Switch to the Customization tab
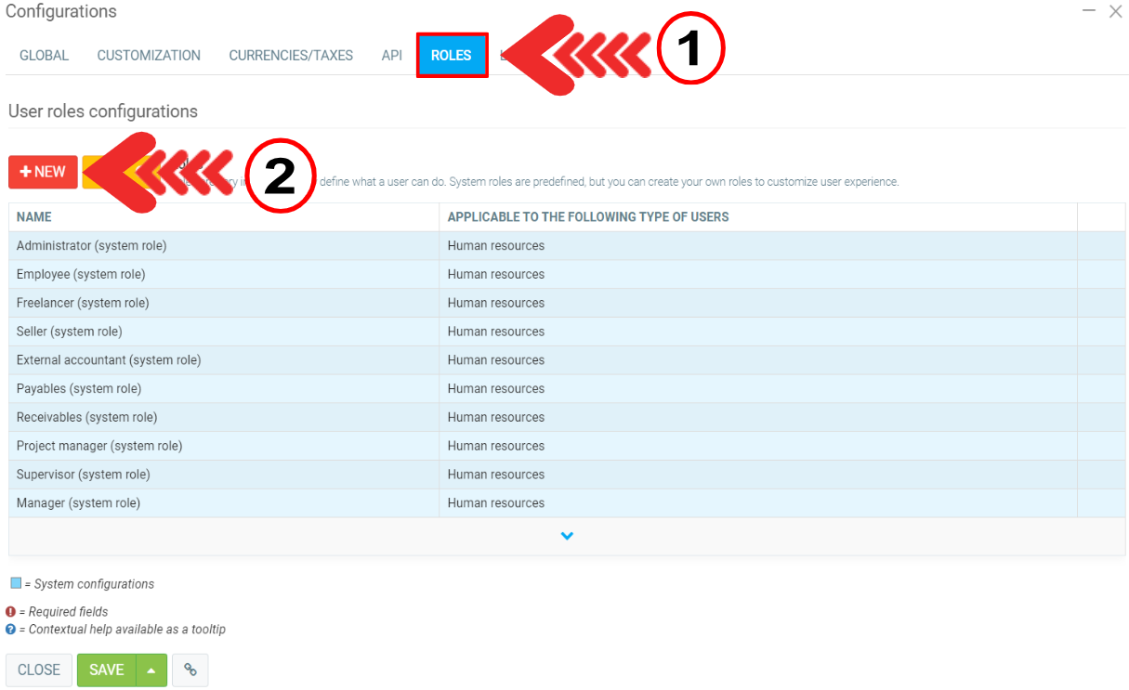 point(149,56)
